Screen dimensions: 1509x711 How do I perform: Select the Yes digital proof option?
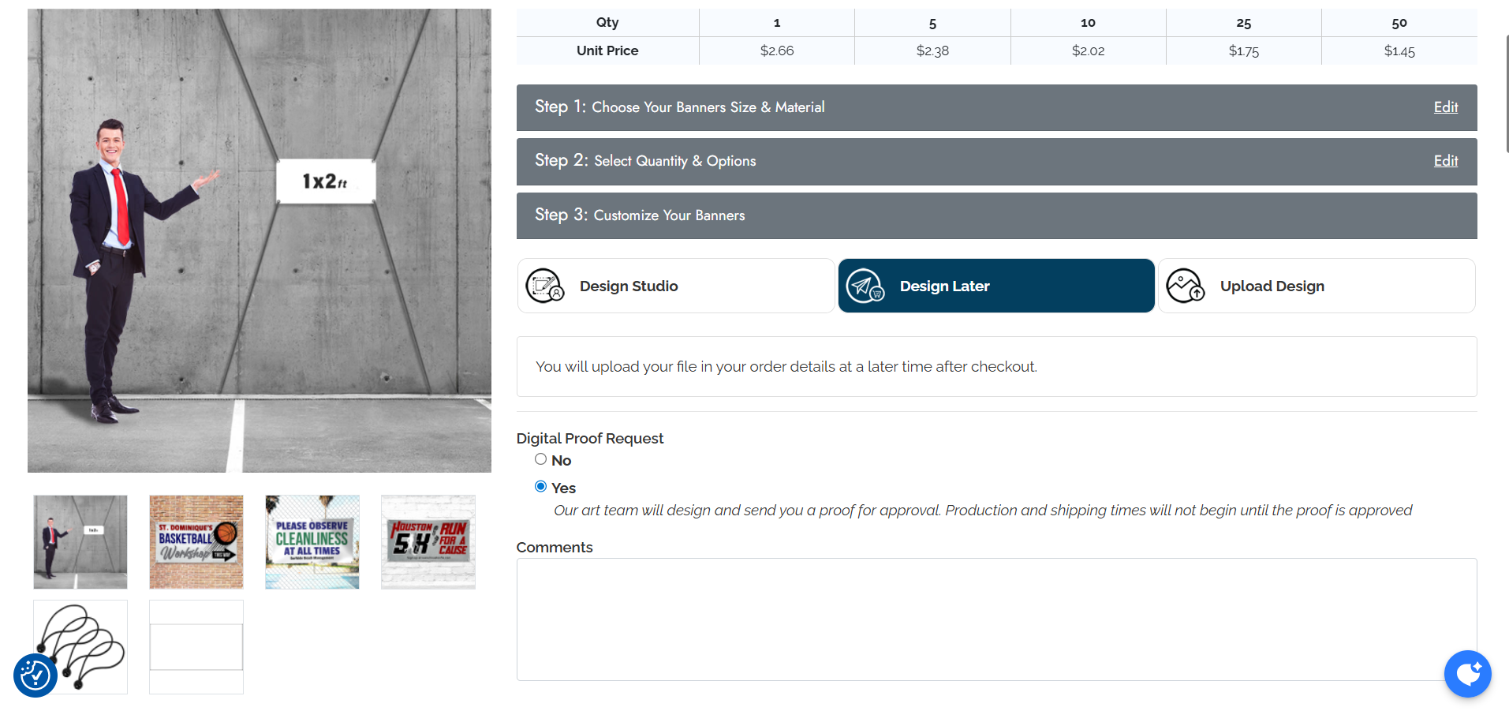click(540, 487)
